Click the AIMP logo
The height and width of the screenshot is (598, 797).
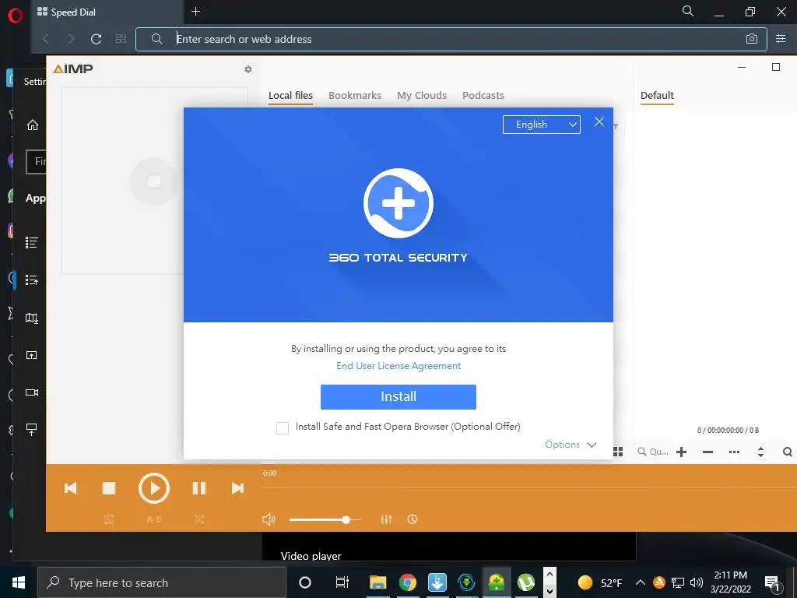tap(72, 69)
